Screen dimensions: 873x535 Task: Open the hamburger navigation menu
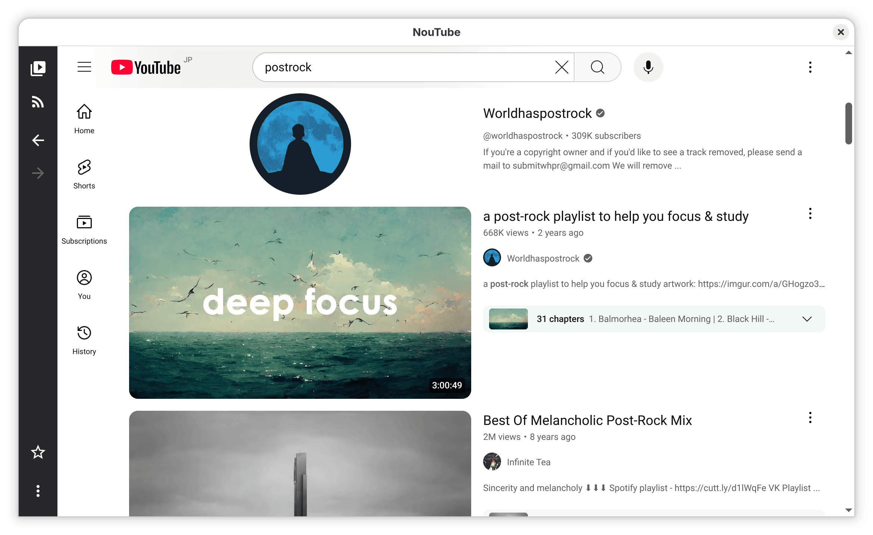click(84, 67)
